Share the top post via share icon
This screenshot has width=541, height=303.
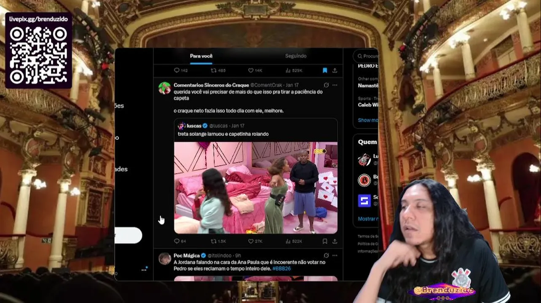tap(335, 70)
